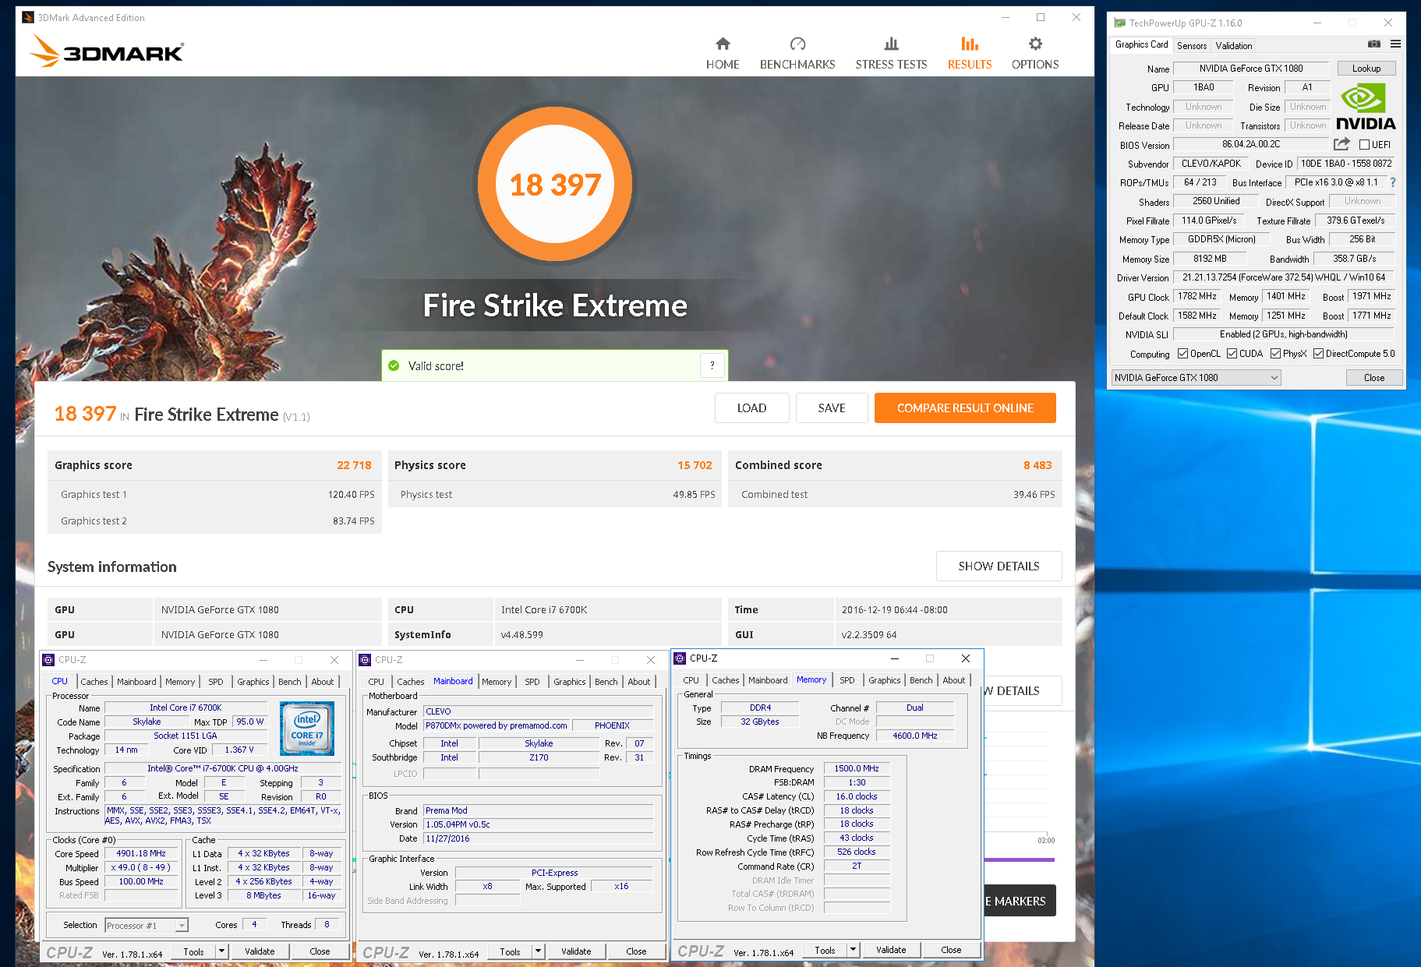Open Processor #1 selection dropdown
This screenshot has width=1421, height=967.
(x=147, y=926)
